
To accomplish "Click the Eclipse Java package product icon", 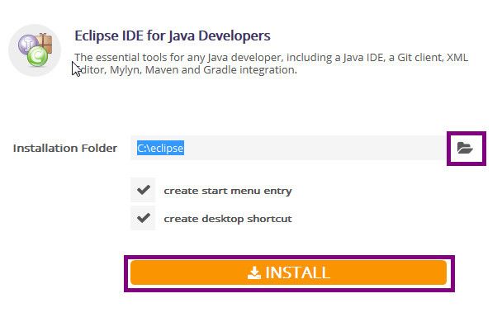I will point(35,50).
